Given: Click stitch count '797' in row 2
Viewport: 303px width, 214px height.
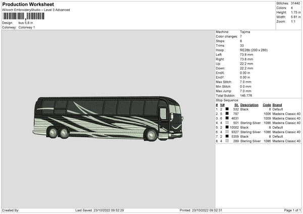Looking at the screenshot, I should 236,114.
